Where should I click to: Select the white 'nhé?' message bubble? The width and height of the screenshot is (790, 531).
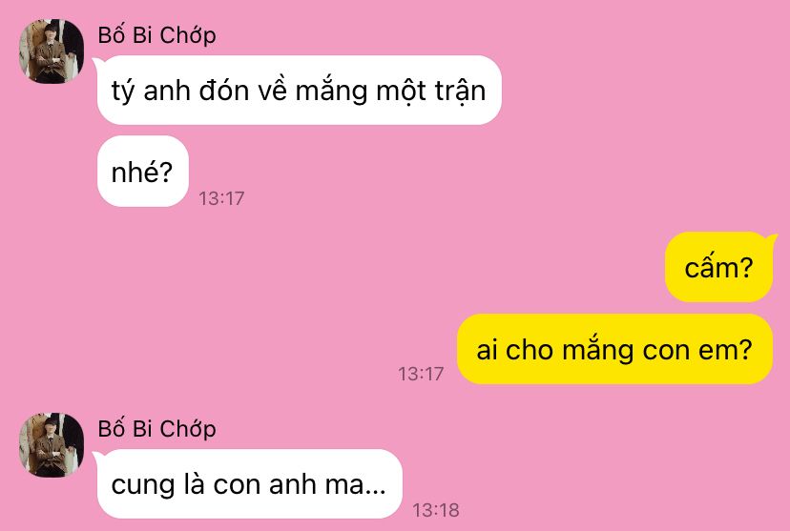tap(142, 172)
